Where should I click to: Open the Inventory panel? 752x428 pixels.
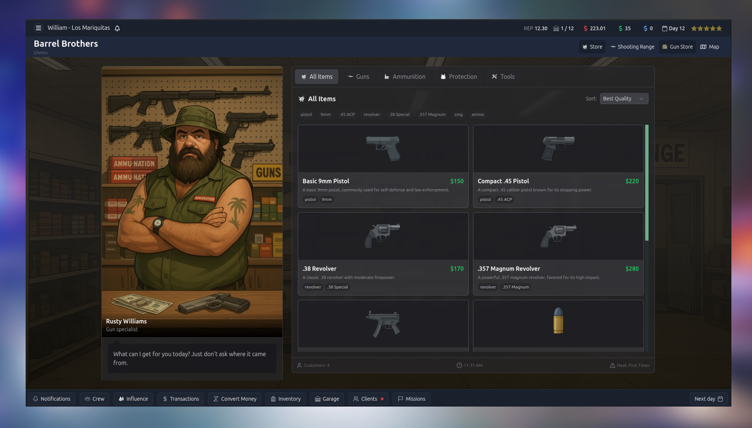coord(285,399)
